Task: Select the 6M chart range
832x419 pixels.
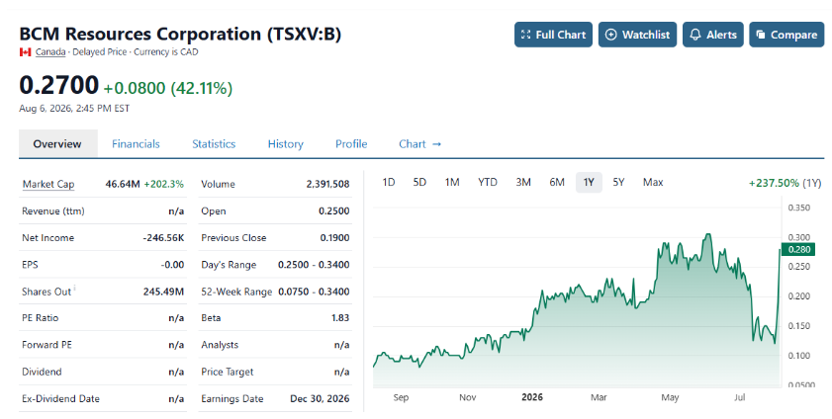Action: point(557,182)
